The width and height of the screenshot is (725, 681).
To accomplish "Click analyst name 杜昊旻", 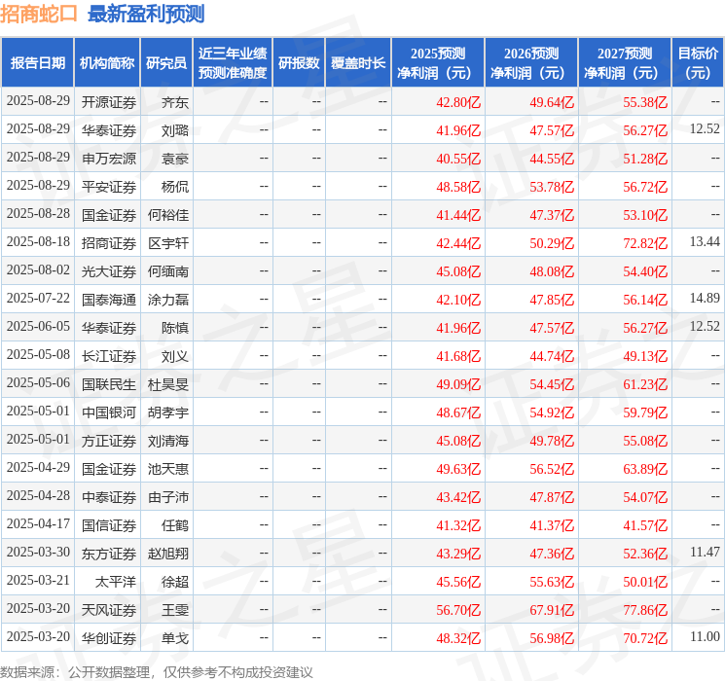I will (168, 384).
